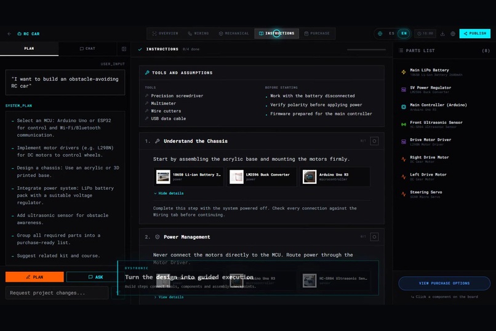Click the globe language icon
Viewport: 496px width, 331px height.
click(x=380, y=33)
